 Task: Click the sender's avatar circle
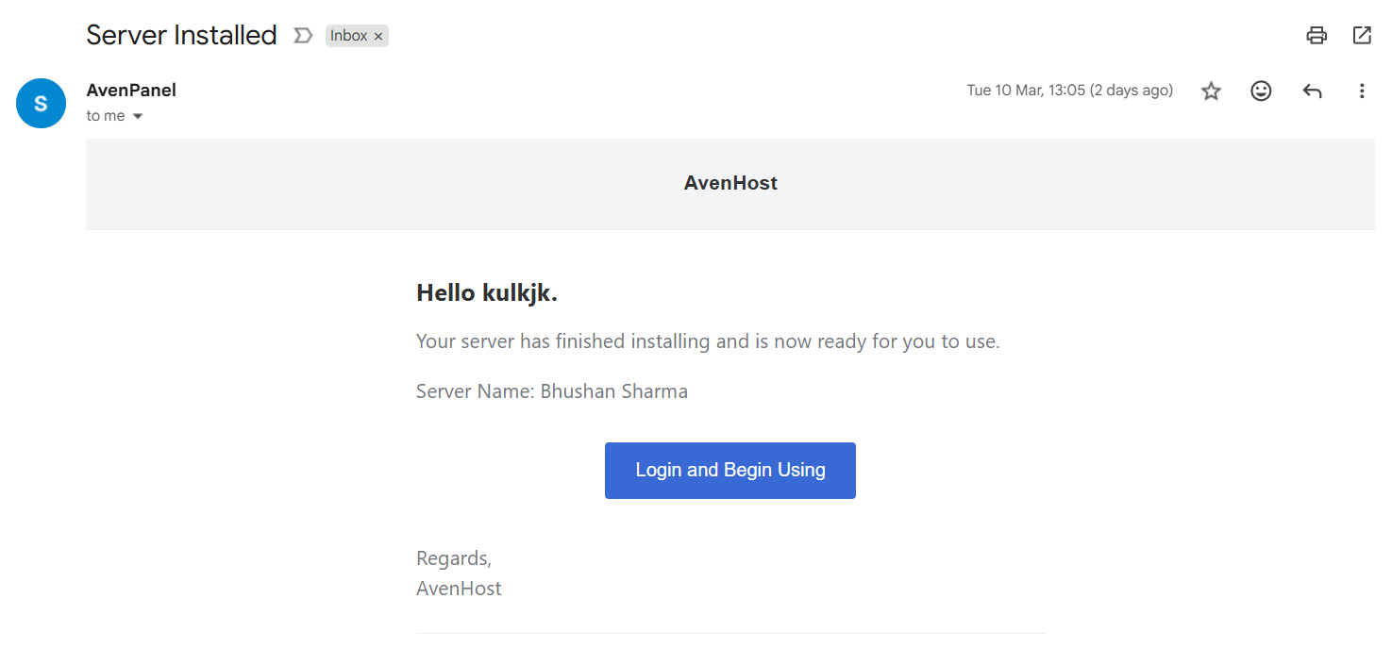tap(41, 103)
